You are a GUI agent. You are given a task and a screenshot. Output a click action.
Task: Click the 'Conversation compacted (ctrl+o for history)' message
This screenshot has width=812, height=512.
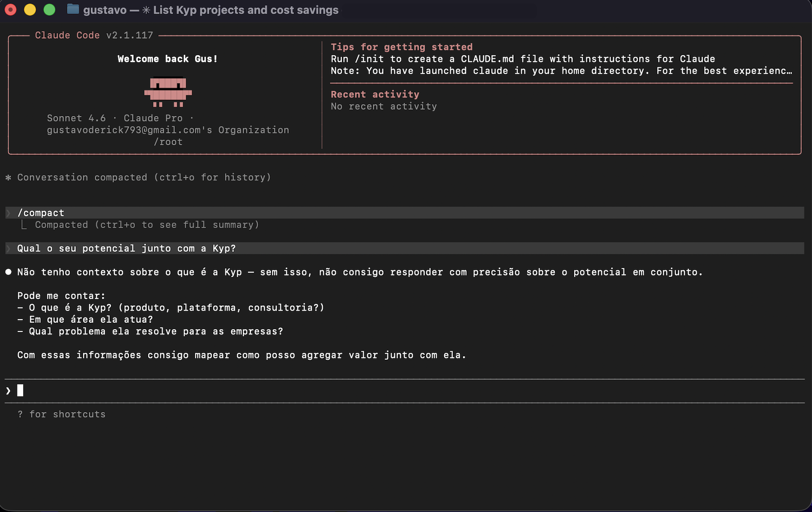(x=144, y=177)
